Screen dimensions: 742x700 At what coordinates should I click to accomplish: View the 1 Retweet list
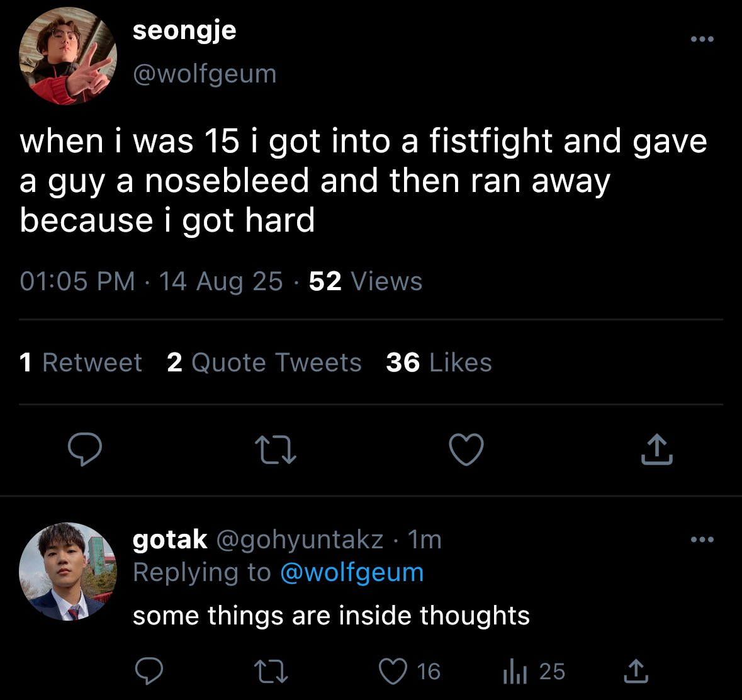pyautogui.click(x=81, y=363)
